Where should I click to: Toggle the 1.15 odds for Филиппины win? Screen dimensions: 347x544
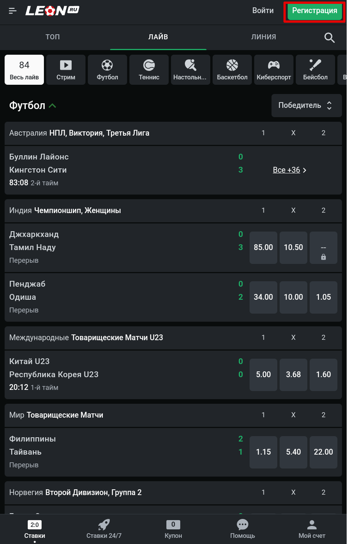(263, 452)
